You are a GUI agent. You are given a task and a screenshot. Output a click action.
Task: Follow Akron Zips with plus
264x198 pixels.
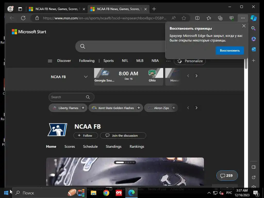(x=174, y=108)
